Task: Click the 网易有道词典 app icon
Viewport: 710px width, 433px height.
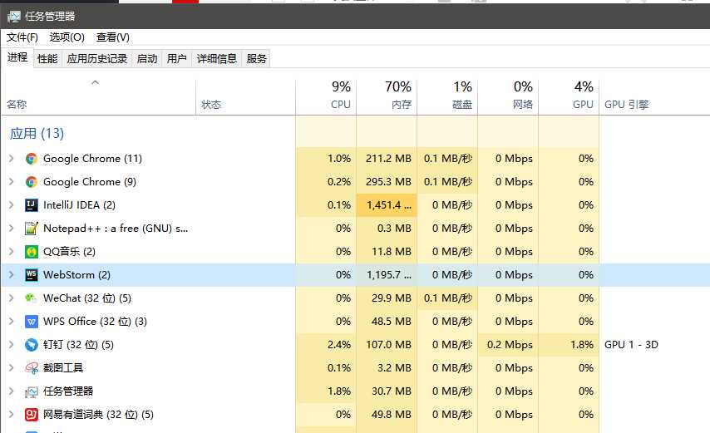Action: 32,415
